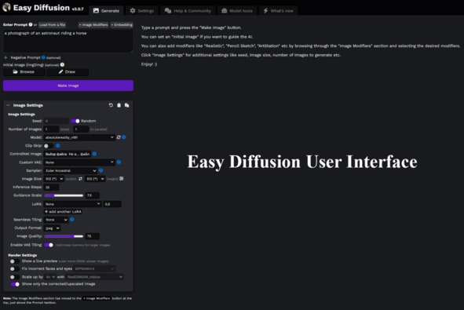Click the custom image size icon after height
The image size is (464, 310).
click(x=122, y=179)
